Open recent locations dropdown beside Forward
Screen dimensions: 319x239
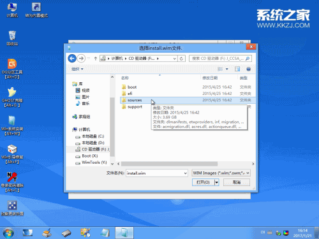(x=89, y=58)
